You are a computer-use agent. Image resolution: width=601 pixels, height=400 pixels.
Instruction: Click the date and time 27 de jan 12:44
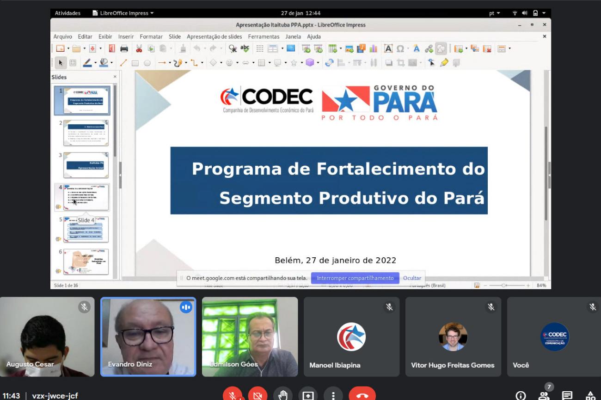pos(300,13)
